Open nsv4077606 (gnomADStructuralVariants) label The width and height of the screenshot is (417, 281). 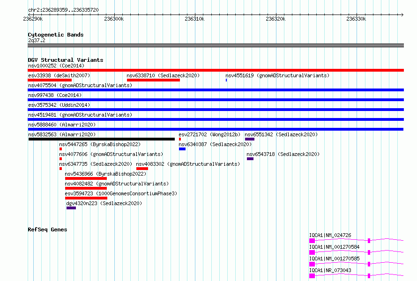tap(111, 154)
